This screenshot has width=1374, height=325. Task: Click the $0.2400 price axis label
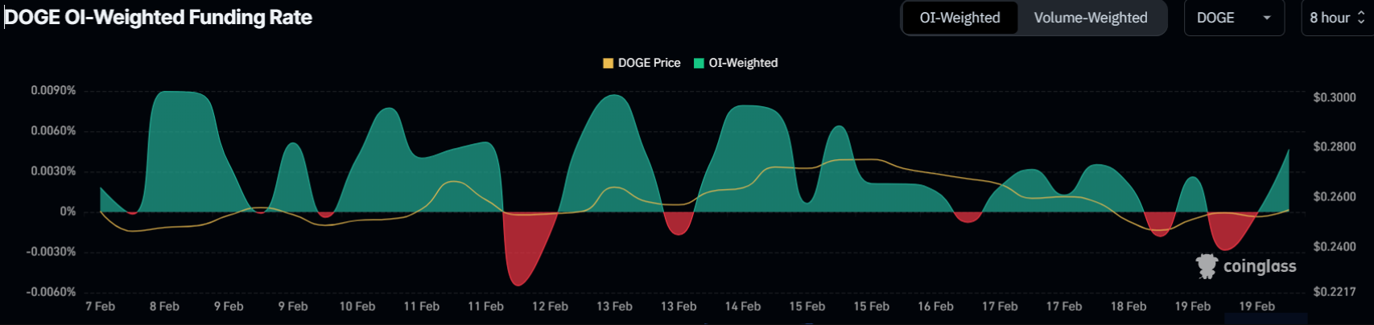tap(1335, 246)
